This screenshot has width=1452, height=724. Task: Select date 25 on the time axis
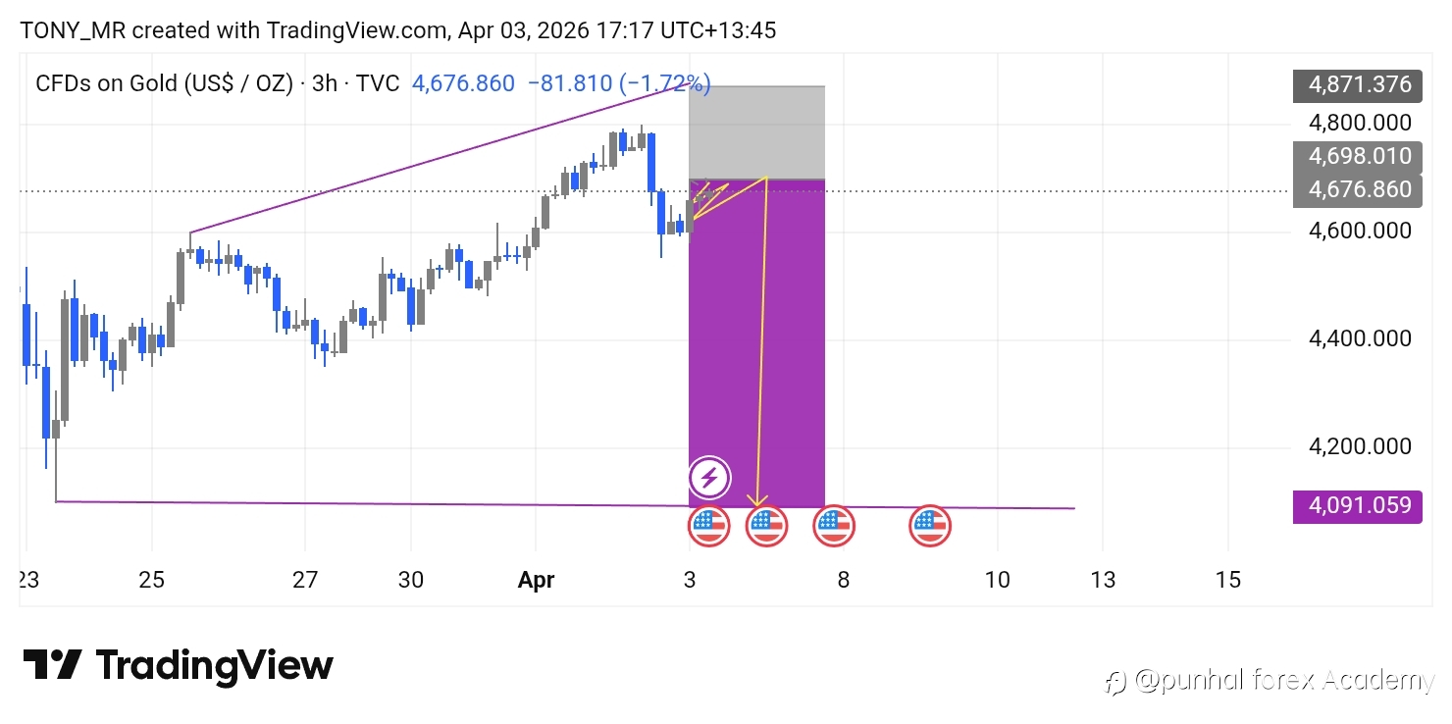point(151,580)
